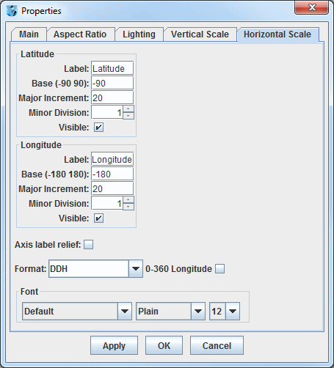Click the Longitude Major Increment field
The image size is (334, 368).
pos(112,188)
